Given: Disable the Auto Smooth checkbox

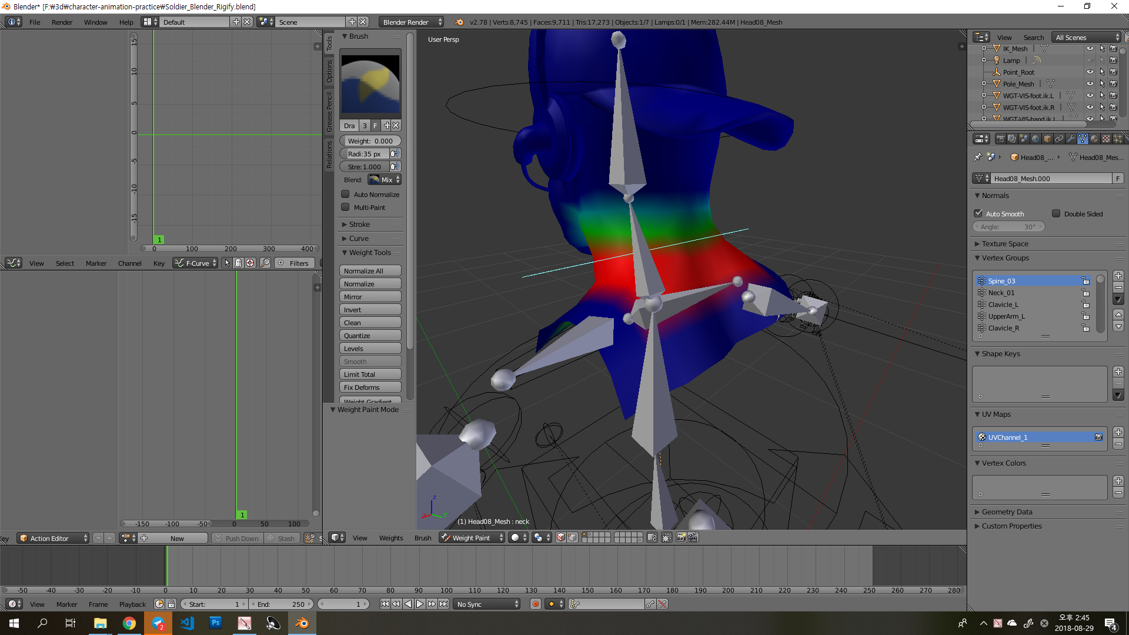Looking at the screenshot, I should pos(978,213).
